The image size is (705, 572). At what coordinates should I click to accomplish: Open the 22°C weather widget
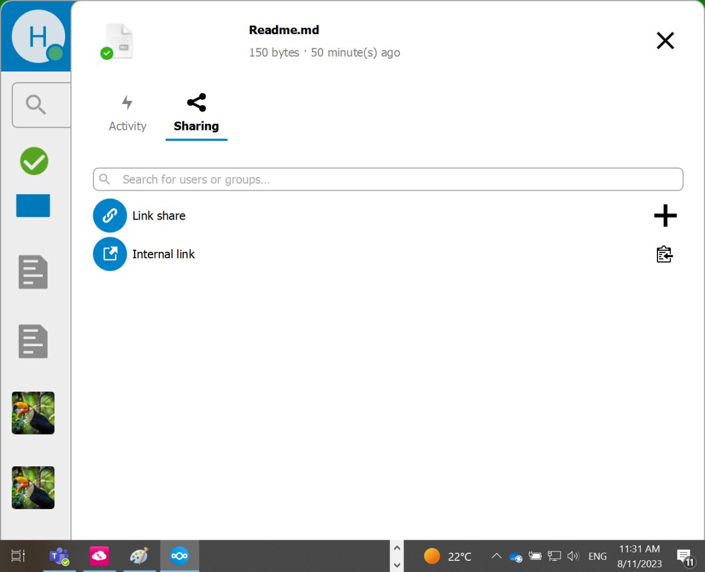(448, 556)
